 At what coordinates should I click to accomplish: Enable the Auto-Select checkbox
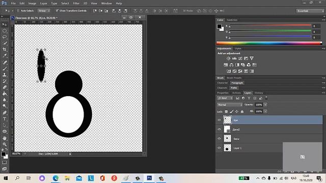[x=18, y=11]
